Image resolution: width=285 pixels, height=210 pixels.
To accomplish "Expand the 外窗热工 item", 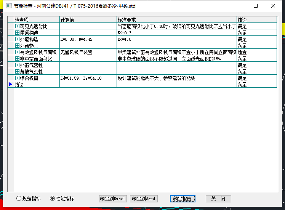I will 17,46.
